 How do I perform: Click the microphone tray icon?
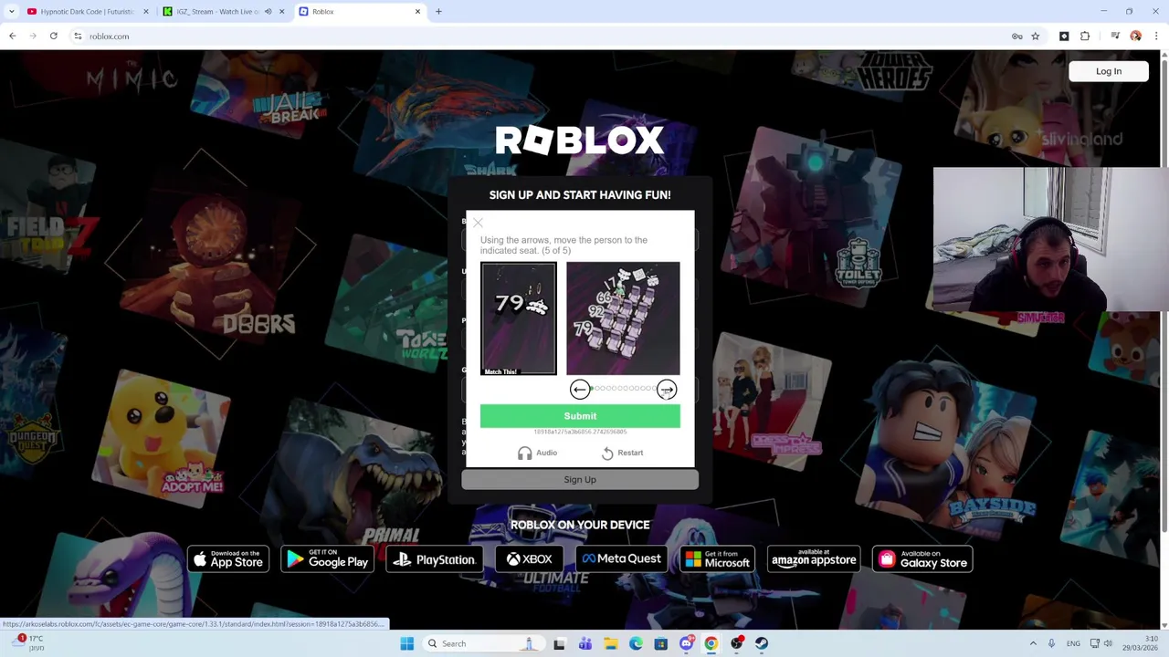pyautogui.click(x=1051, y=643)
